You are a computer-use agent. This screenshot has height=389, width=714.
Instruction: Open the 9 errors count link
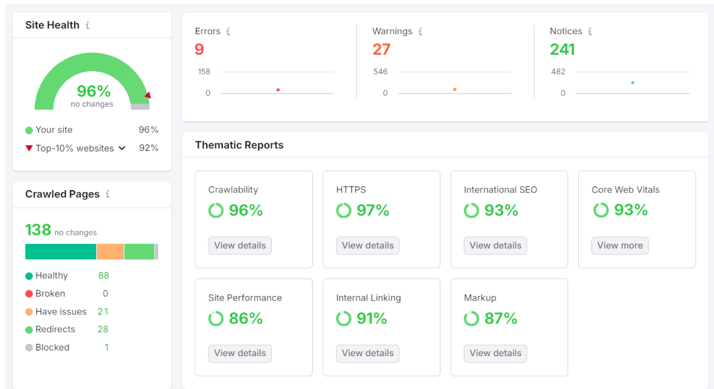(200, 49)
